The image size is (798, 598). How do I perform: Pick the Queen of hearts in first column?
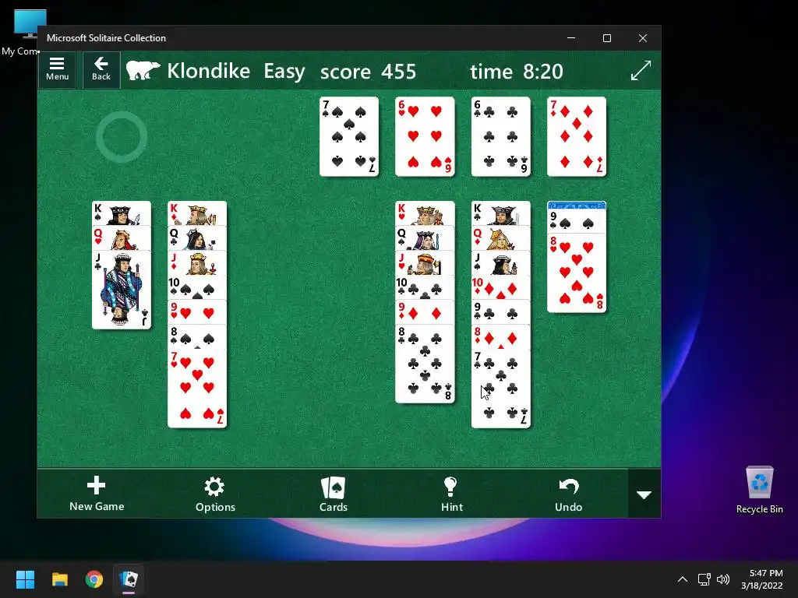tap(122, 238)
